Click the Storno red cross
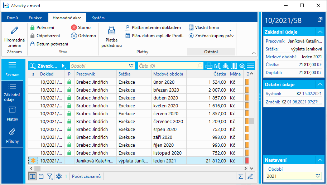The height and width of the screenshot is (185, 327). pos(74,28)
